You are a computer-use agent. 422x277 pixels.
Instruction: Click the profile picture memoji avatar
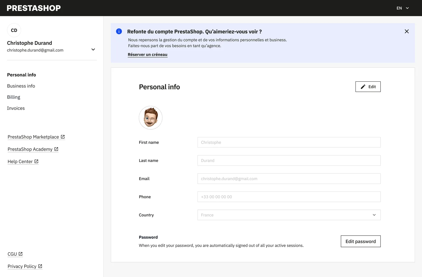(151, 118)
